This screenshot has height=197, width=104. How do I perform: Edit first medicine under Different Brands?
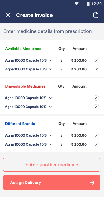click(x=96, y=135)
